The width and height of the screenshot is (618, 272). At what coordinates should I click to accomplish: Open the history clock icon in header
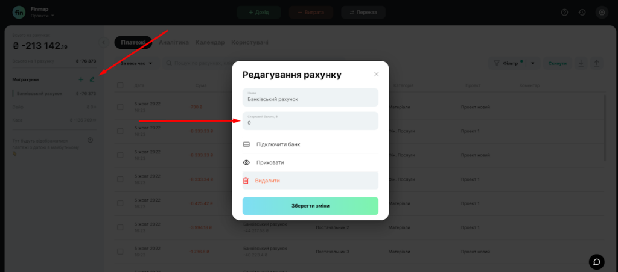coord(582,12)
